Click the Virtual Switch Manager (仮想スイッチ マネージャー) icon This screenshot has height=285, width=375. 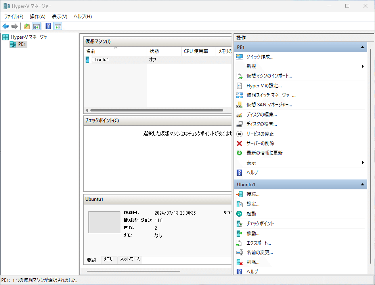click(239, 95)
